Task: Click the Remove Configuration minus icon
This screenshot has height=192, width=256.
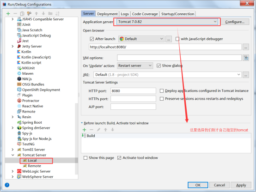Action: (15, 13)
